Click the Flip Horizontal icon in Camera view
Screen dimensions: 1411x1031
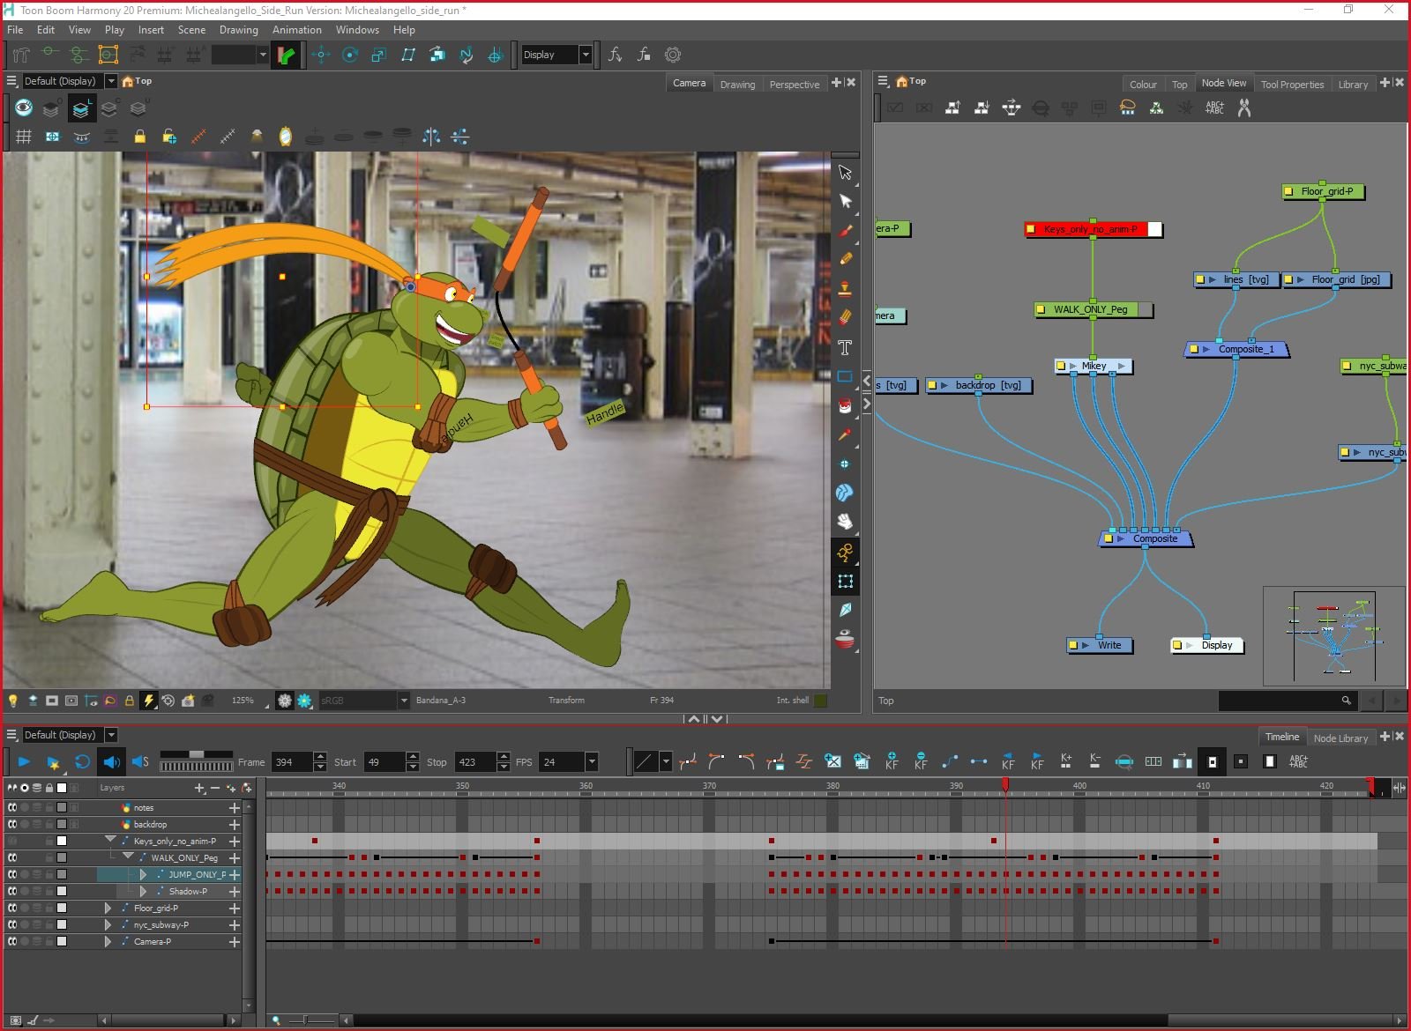click(431, 137)
